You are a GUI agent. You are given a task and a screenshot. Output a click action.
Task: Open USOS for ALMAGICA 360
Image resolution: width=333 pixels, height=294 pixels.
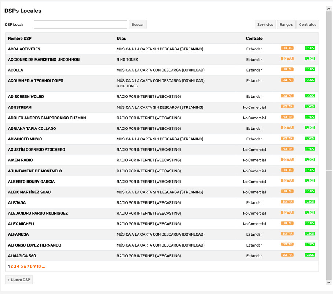point(310,255)
